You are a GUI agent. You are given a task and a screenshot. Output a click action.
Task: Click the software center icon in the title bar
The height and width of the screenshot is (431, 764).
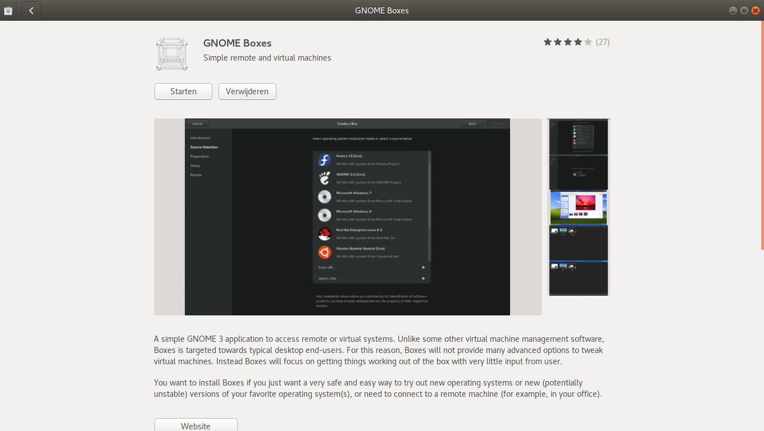8,10
